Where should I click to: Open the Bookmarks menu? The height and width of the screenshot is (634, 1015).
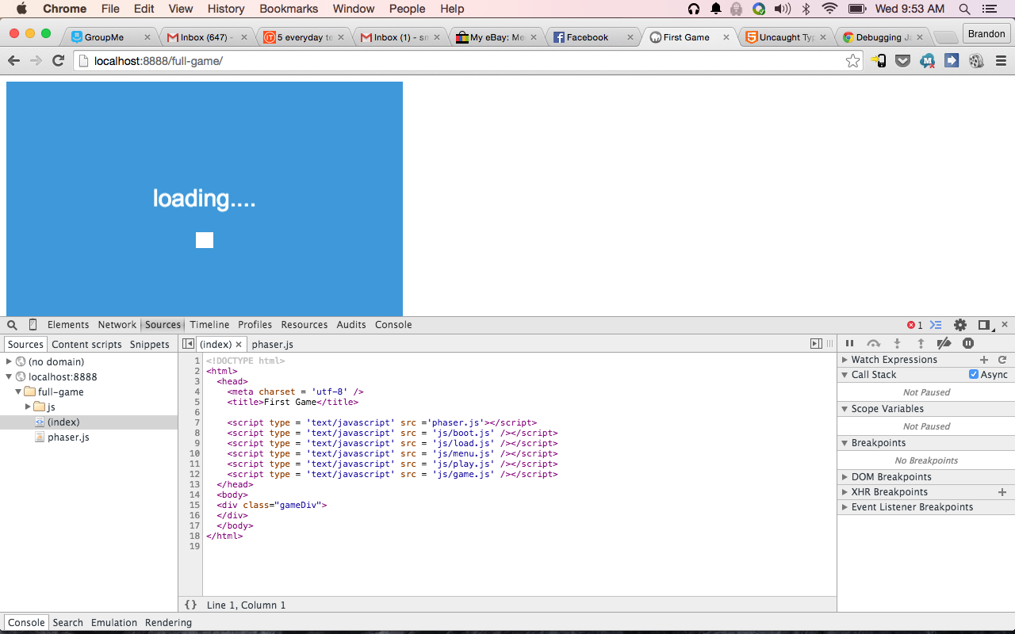coord(289,9)
